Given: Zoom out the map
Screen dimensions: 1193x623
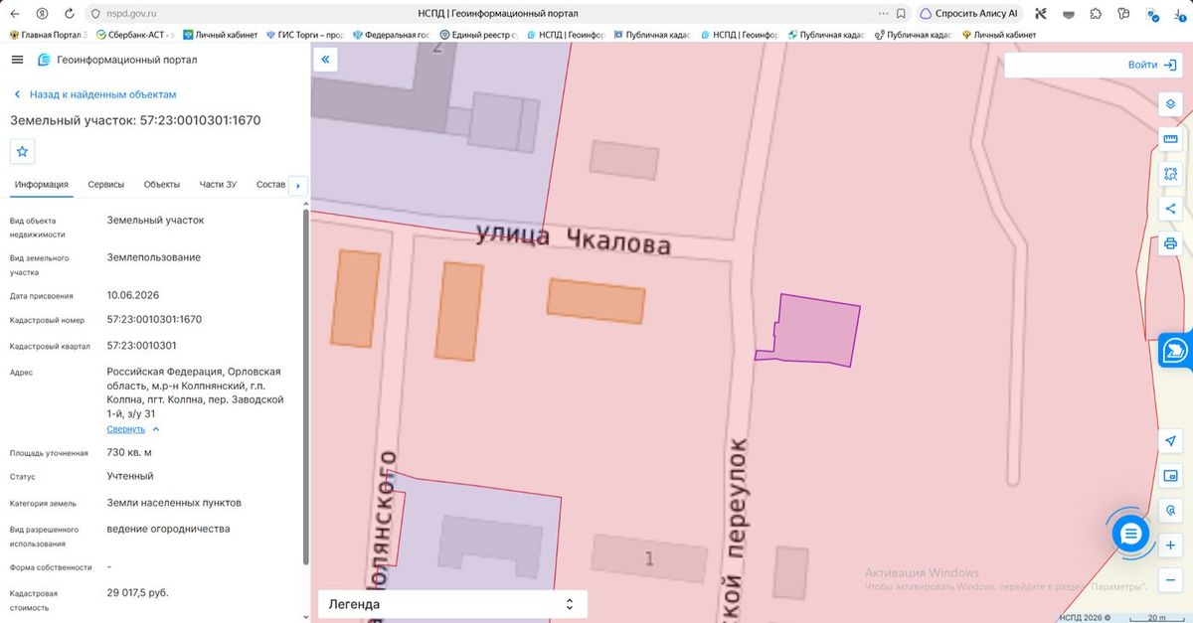Looking at the screenshot, I should [x=1170, y=580].
